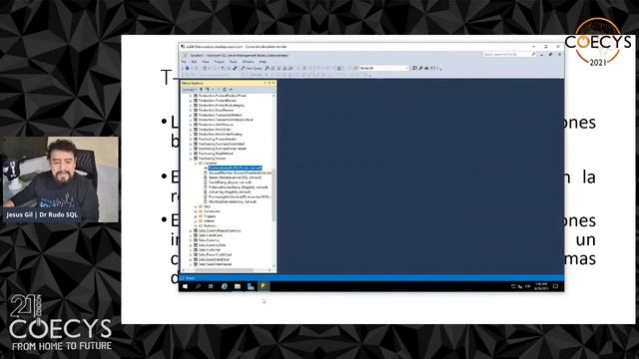The width and height of the screenshot is (639, 359).
Task: Select the PreferredVendorStatus column entry
Action: tap(238, 187)
